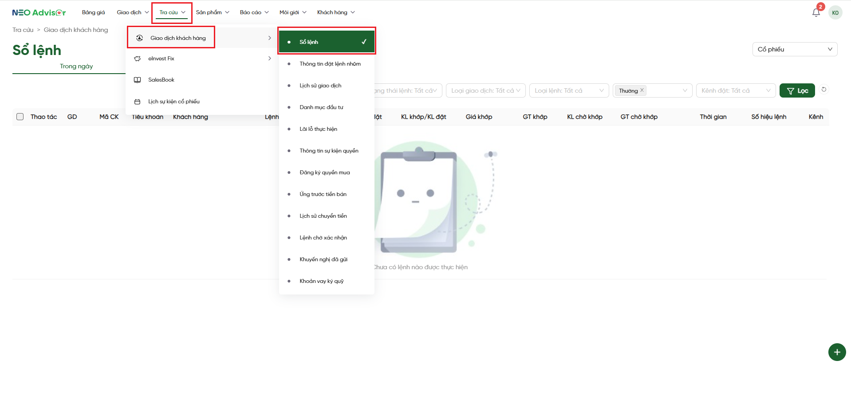Open the notifications bell icon
This screenshot has width=851, height=404.
(x=816, y=12)
